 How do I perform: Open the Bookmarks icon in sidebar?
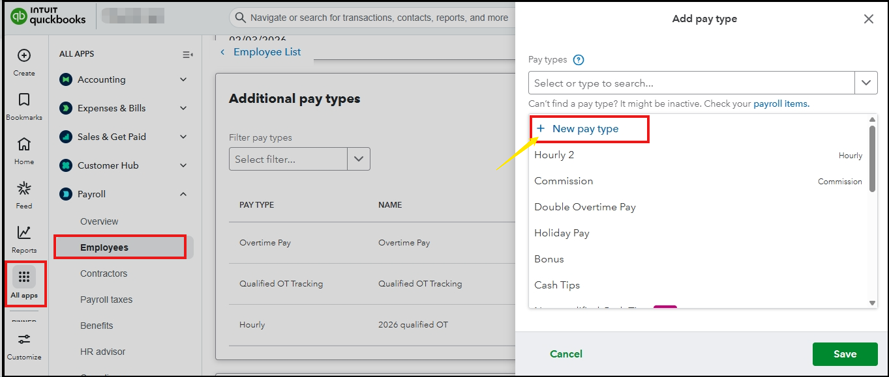24,100
